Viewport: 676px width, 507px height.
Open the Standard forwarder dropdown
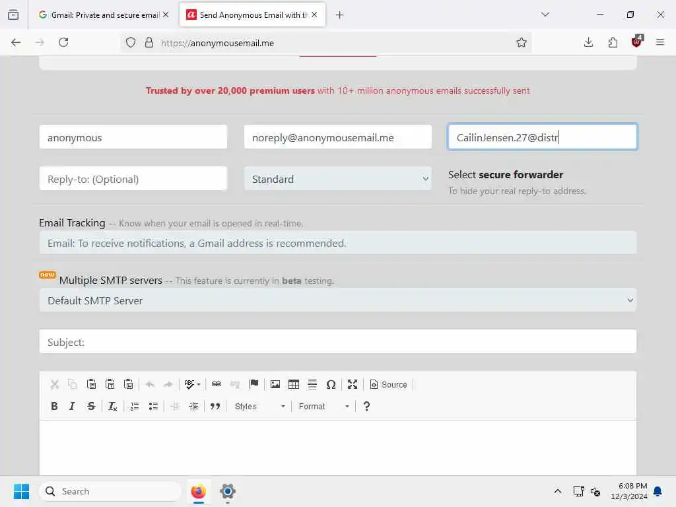pyautogui.click(x=337, y=179)
